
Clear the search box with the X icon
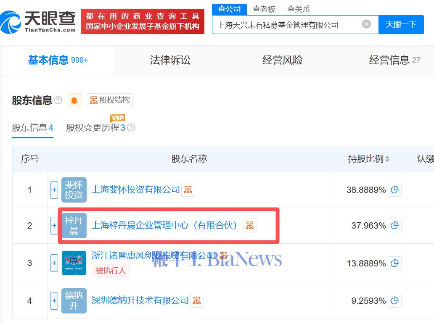366,24
